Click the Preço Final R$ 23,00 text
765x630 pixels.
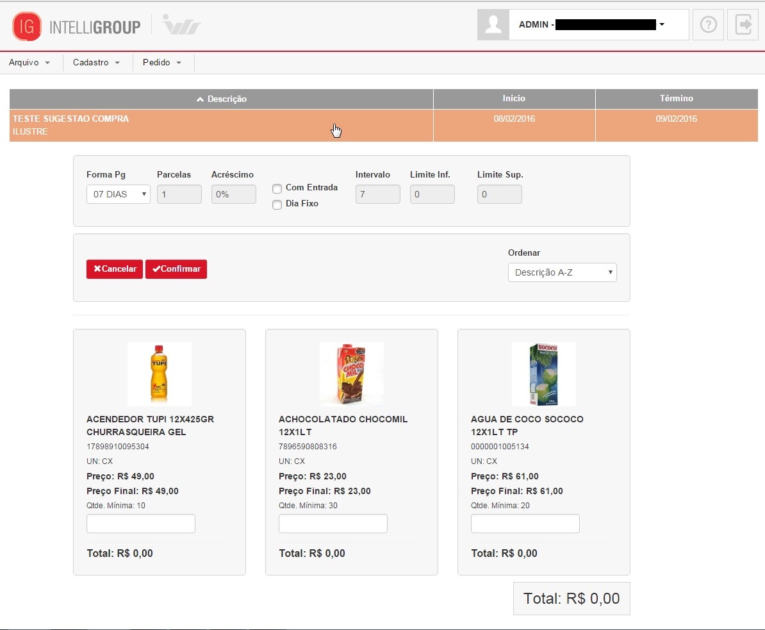(325, 491)
